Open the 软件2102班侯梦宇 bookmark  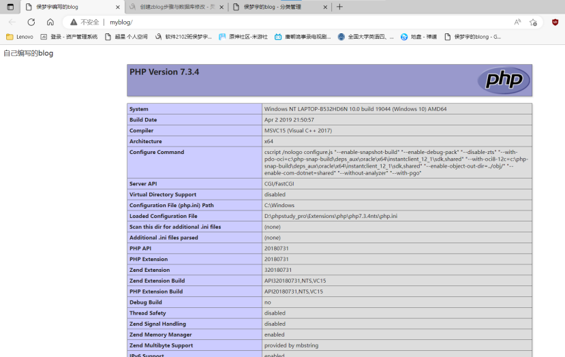(183, 37)
